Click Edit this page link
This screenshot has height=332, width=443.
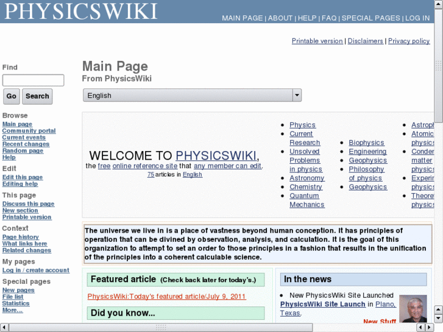point(23,177)
